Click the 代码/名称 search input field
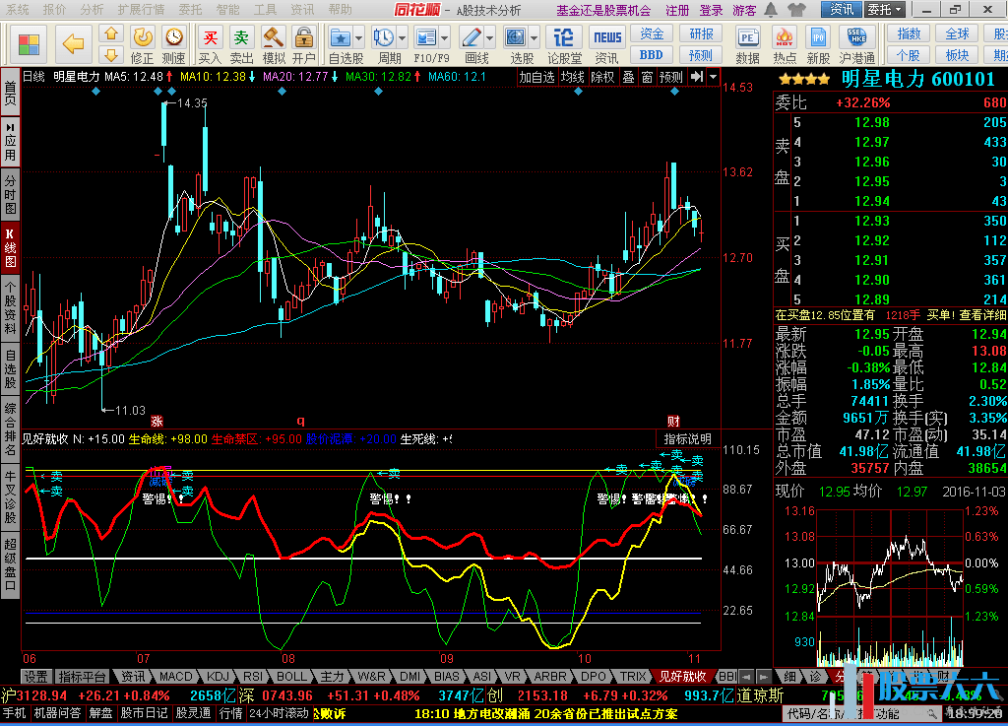Image resolution: width=1008 pixels, height=726 pixels. click(861, 713)
